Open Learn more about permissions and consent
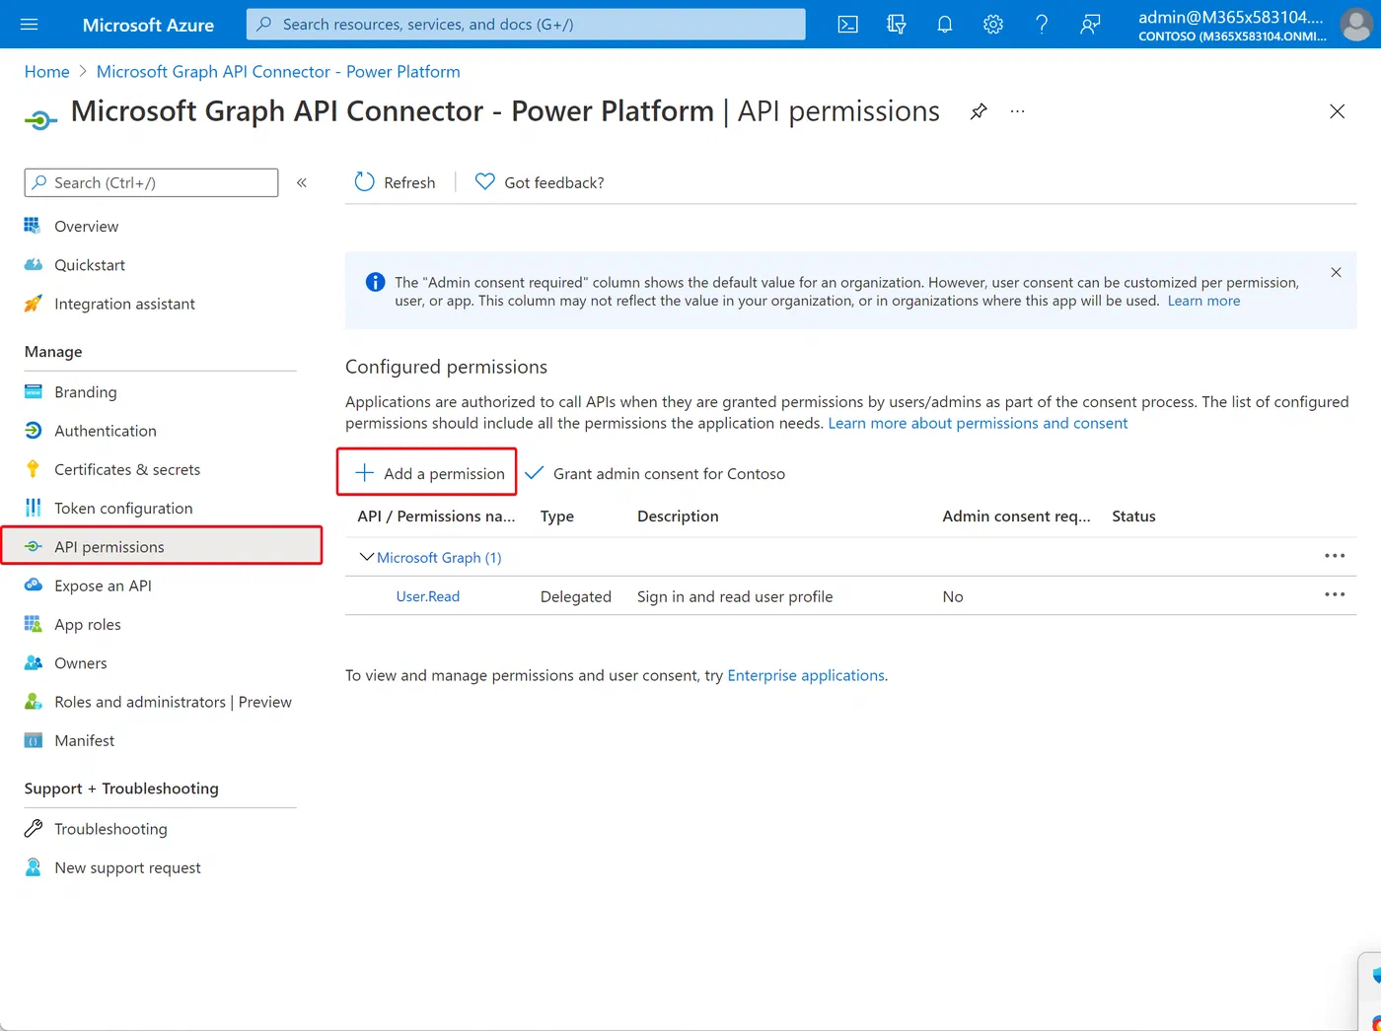This screenshot has height=1031, width=1381. point(978,423)
